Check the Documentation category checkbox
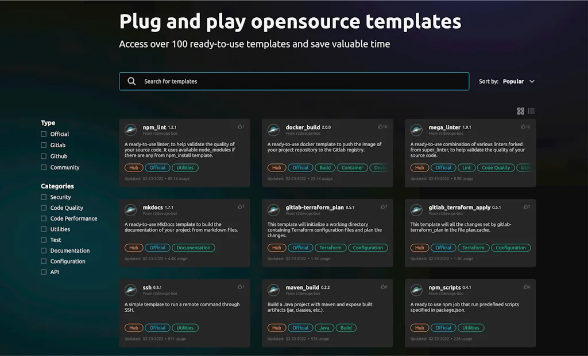 coord(42,251)
